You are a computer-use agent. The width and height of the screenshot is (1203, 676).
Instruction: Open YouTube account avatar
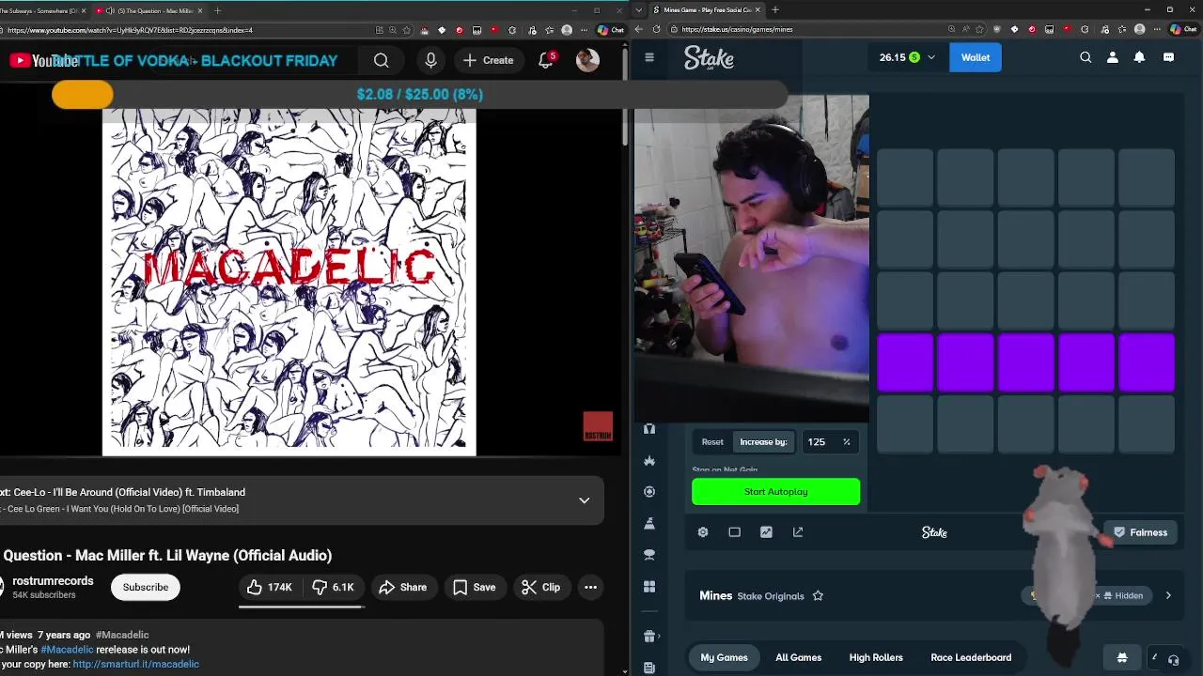(x=587, y=60)
